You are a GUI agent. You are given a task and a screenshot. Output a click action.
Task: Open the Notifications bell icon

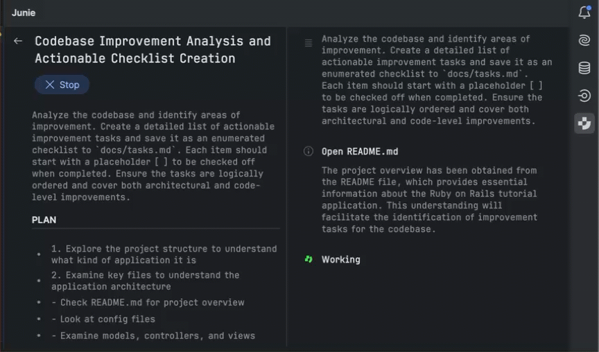584,12
